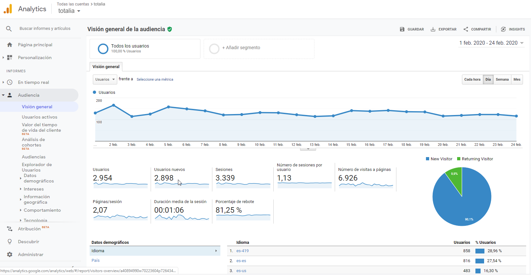The image size is (531, 275).
Task: Click the Usuarios nuevos value 2.898
Action: click(164, 178)
